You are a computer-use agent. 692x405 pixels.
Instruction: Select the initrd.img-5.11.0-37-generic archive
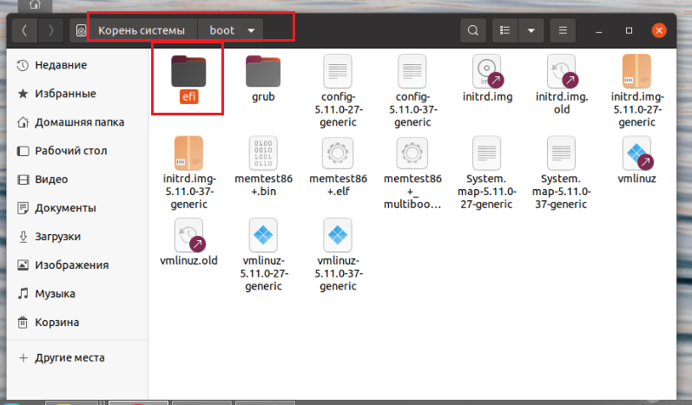pyautogui.click(x=189, y=173)
